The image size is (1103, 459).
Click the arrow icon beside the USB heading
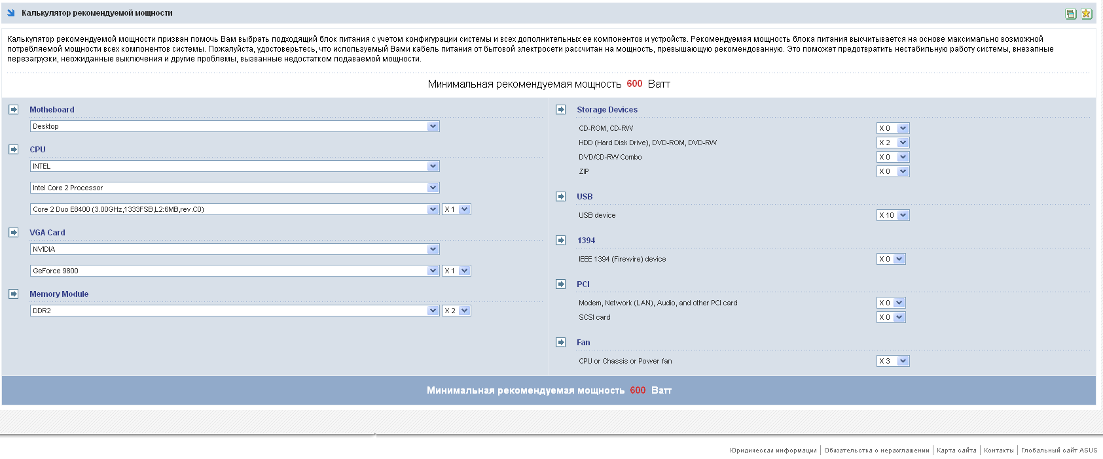point(561,196)
